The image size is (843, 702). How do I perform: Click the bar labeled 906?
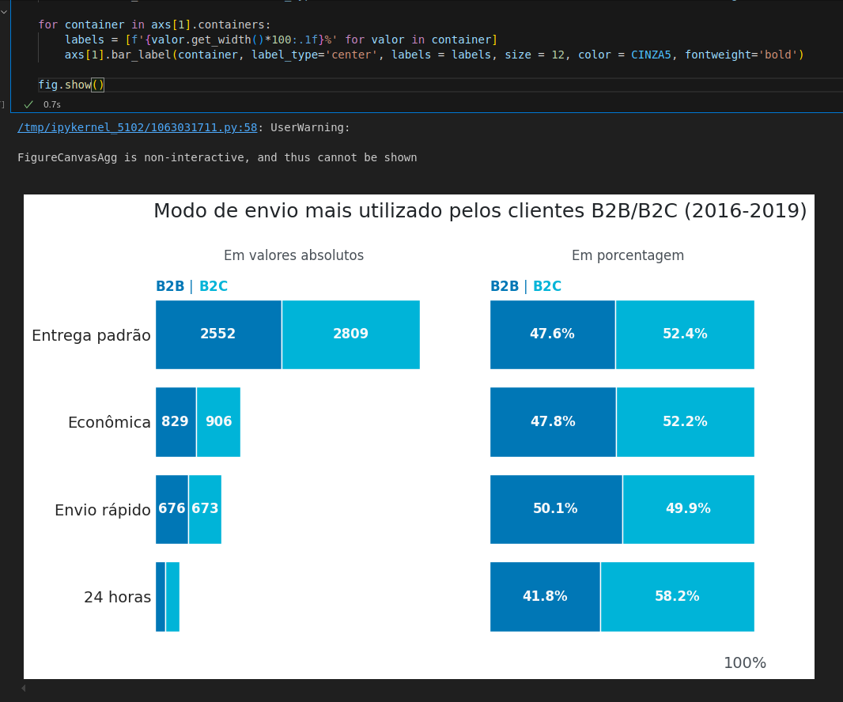point(218,422)
